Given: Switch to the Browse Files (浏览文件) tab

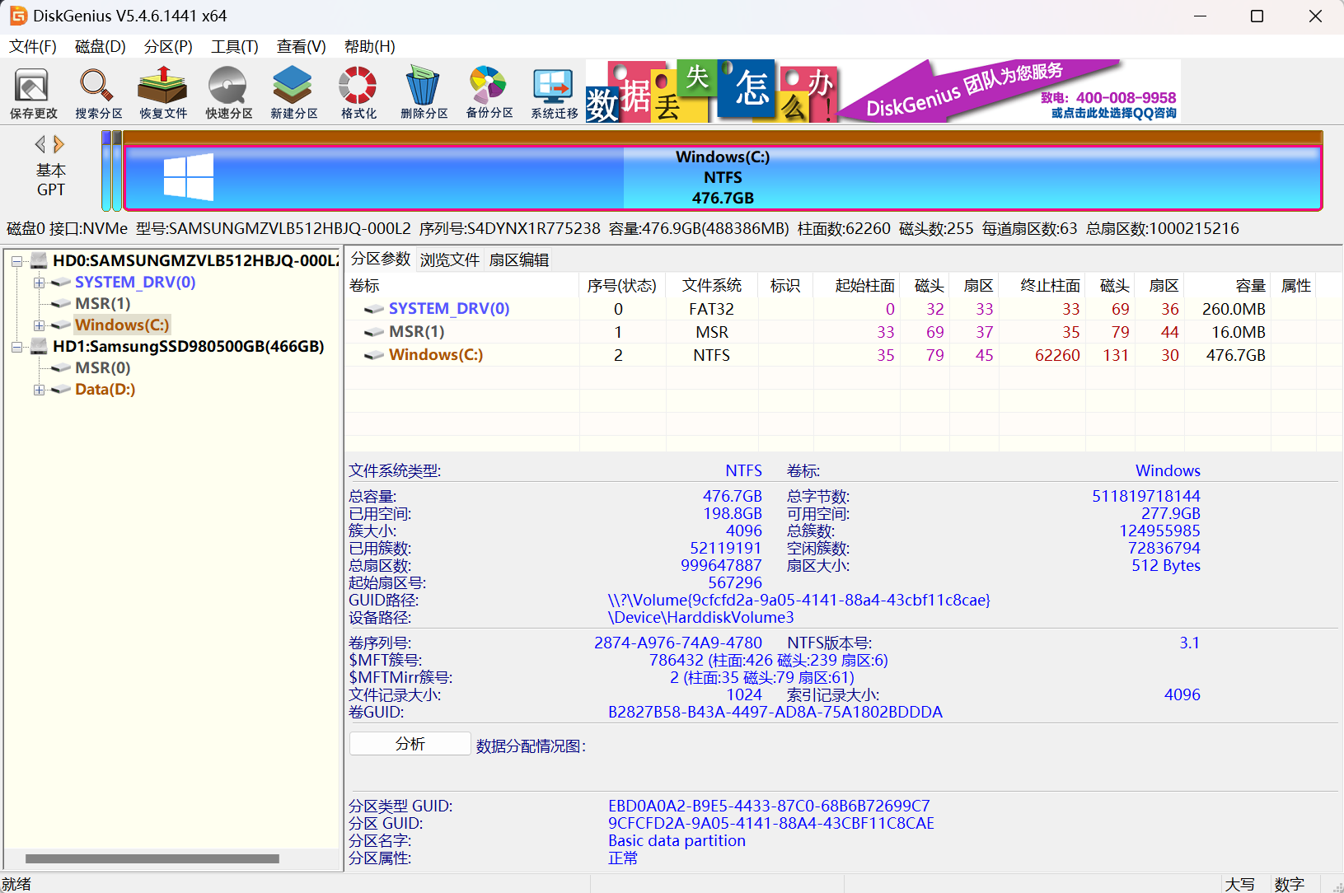Looking at the screenshot, I should coord(450,260).
